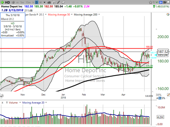Screen dimensions: 170x127
Task: Click the volume-scale triangle near 10.0M
Action: coord(156,106)
